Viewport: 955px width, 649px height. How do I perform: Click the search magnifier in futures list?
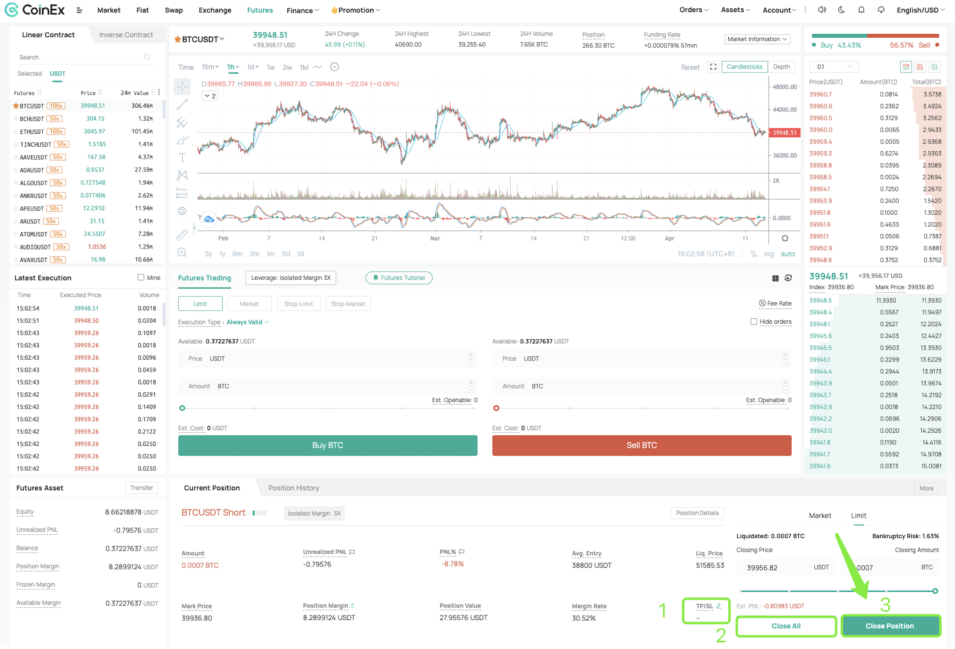click(x=147, y=57)
